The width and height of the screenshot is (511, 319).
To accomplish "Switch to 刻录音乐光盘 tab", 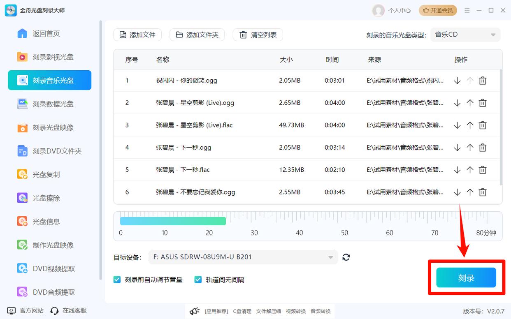I will click(49, 80).
